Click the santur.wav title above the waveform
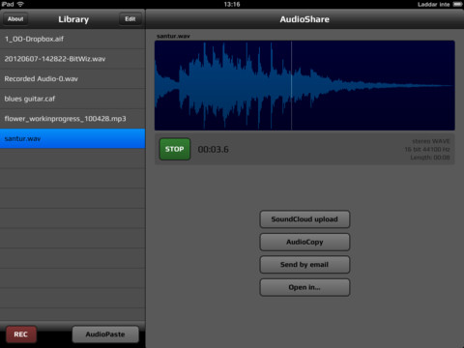This screenshot has width=464, height=348. [x=173, y=36]
